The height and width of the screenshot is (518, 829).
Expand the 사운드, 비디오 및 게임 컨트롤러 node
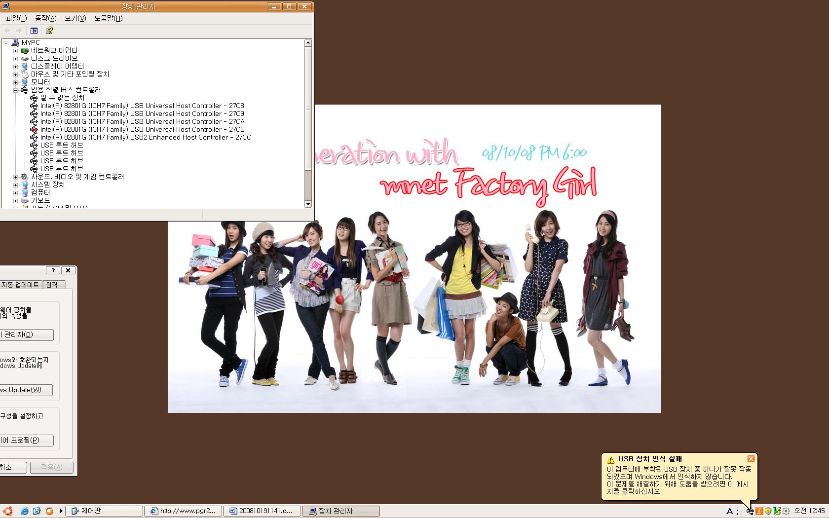(x=15, y=177)
